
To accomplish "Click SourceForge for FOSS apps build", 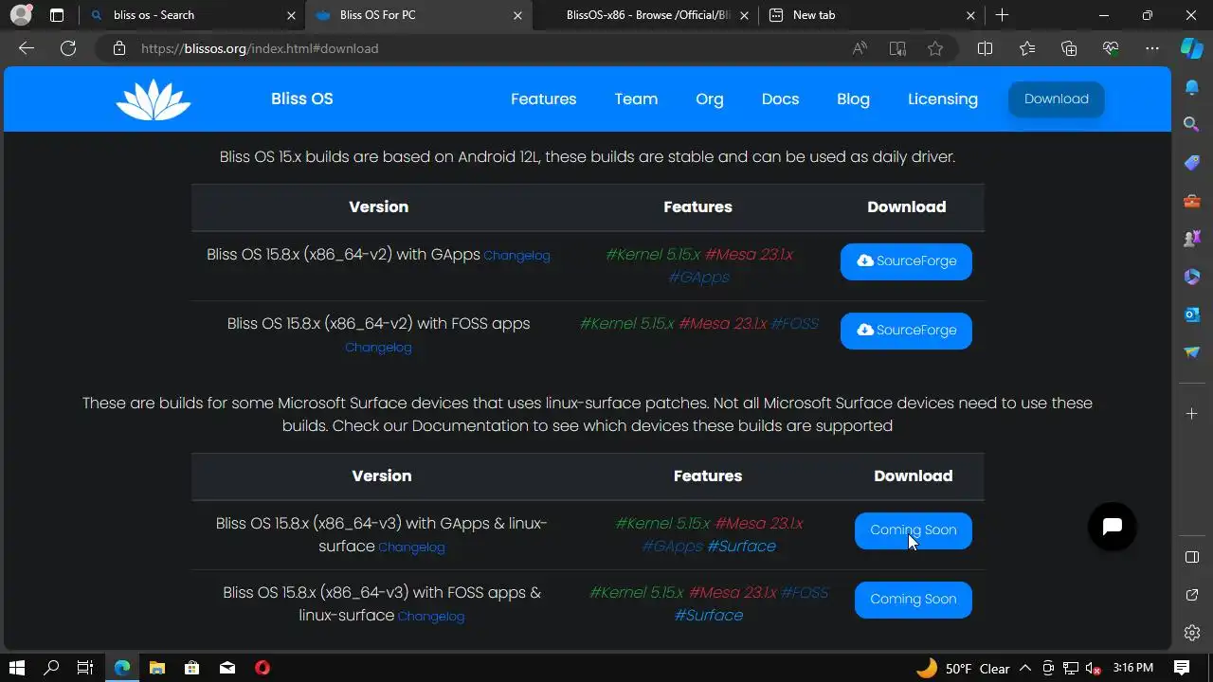I will pyautogui.click(x=906, y=331).
